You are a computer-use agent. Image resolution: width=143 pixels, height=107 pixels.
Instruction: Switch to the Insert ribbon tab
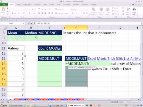click(x=18, y=5)
